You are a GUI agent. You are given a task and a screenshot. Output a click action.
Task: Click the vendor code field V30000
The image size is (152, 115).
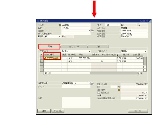point(76,25)
